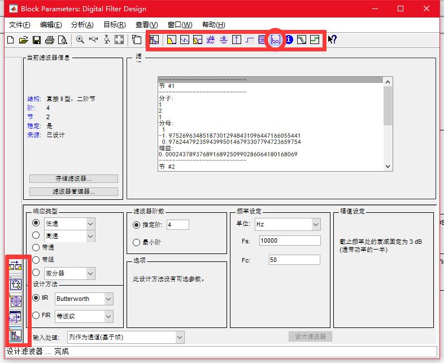Viewport: 444px width, 363px height.
Task: Open Print Preview from the toolbar
Action: pos(63,40)
